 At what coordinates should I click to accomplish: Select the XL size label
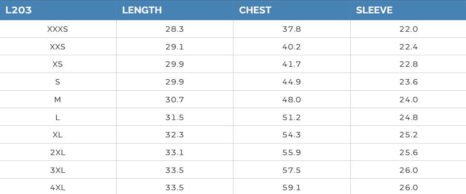tap(58, 135)
